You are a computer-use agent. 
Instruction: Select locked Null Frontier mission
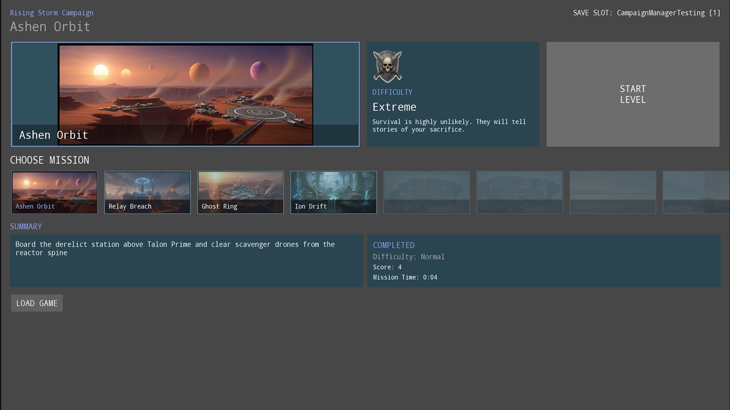tap(520, 192)
